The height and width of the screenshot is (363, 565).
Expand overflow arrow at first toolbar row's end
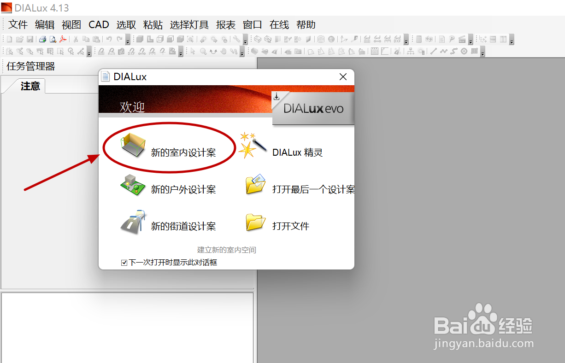(x=512, y=40)
